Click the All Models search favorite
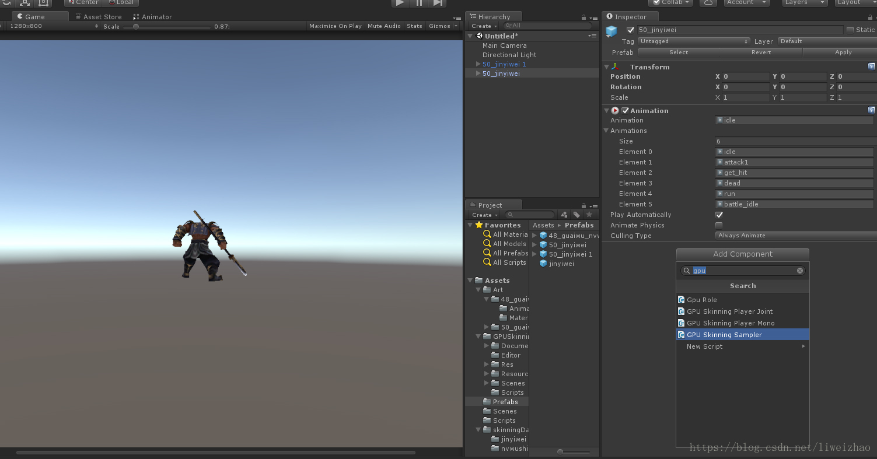 coord(505,244)
